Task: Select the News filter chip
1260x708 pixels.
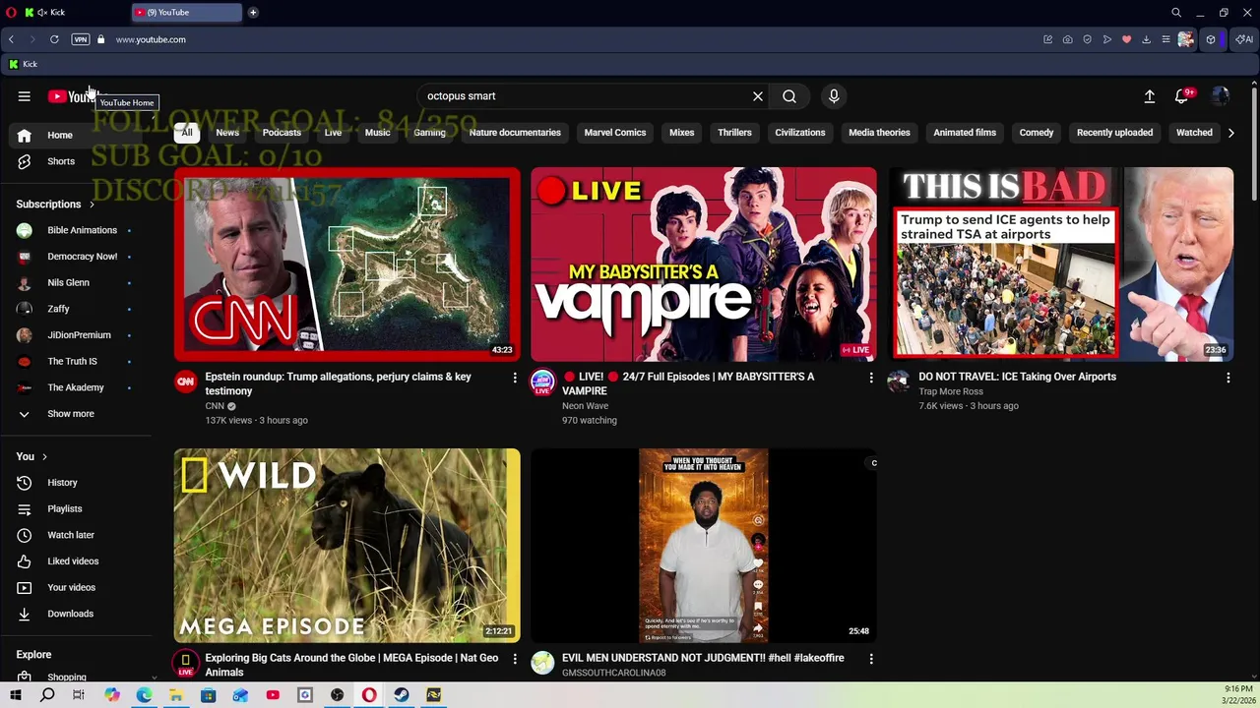Action: coord(227,133)
